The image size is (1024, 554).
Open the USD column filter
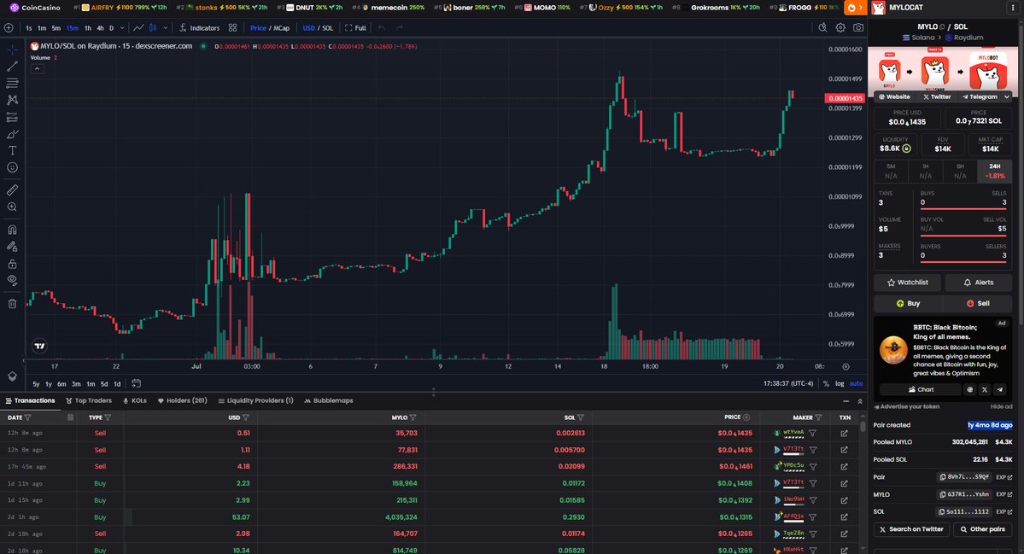click(246, 417)
